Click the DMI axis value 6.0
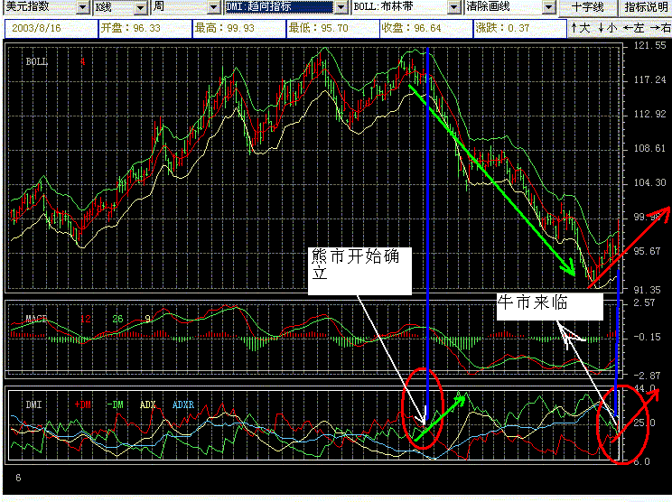Image resolution: width=672 pixels, height=502 pixels. pos(641,461)
